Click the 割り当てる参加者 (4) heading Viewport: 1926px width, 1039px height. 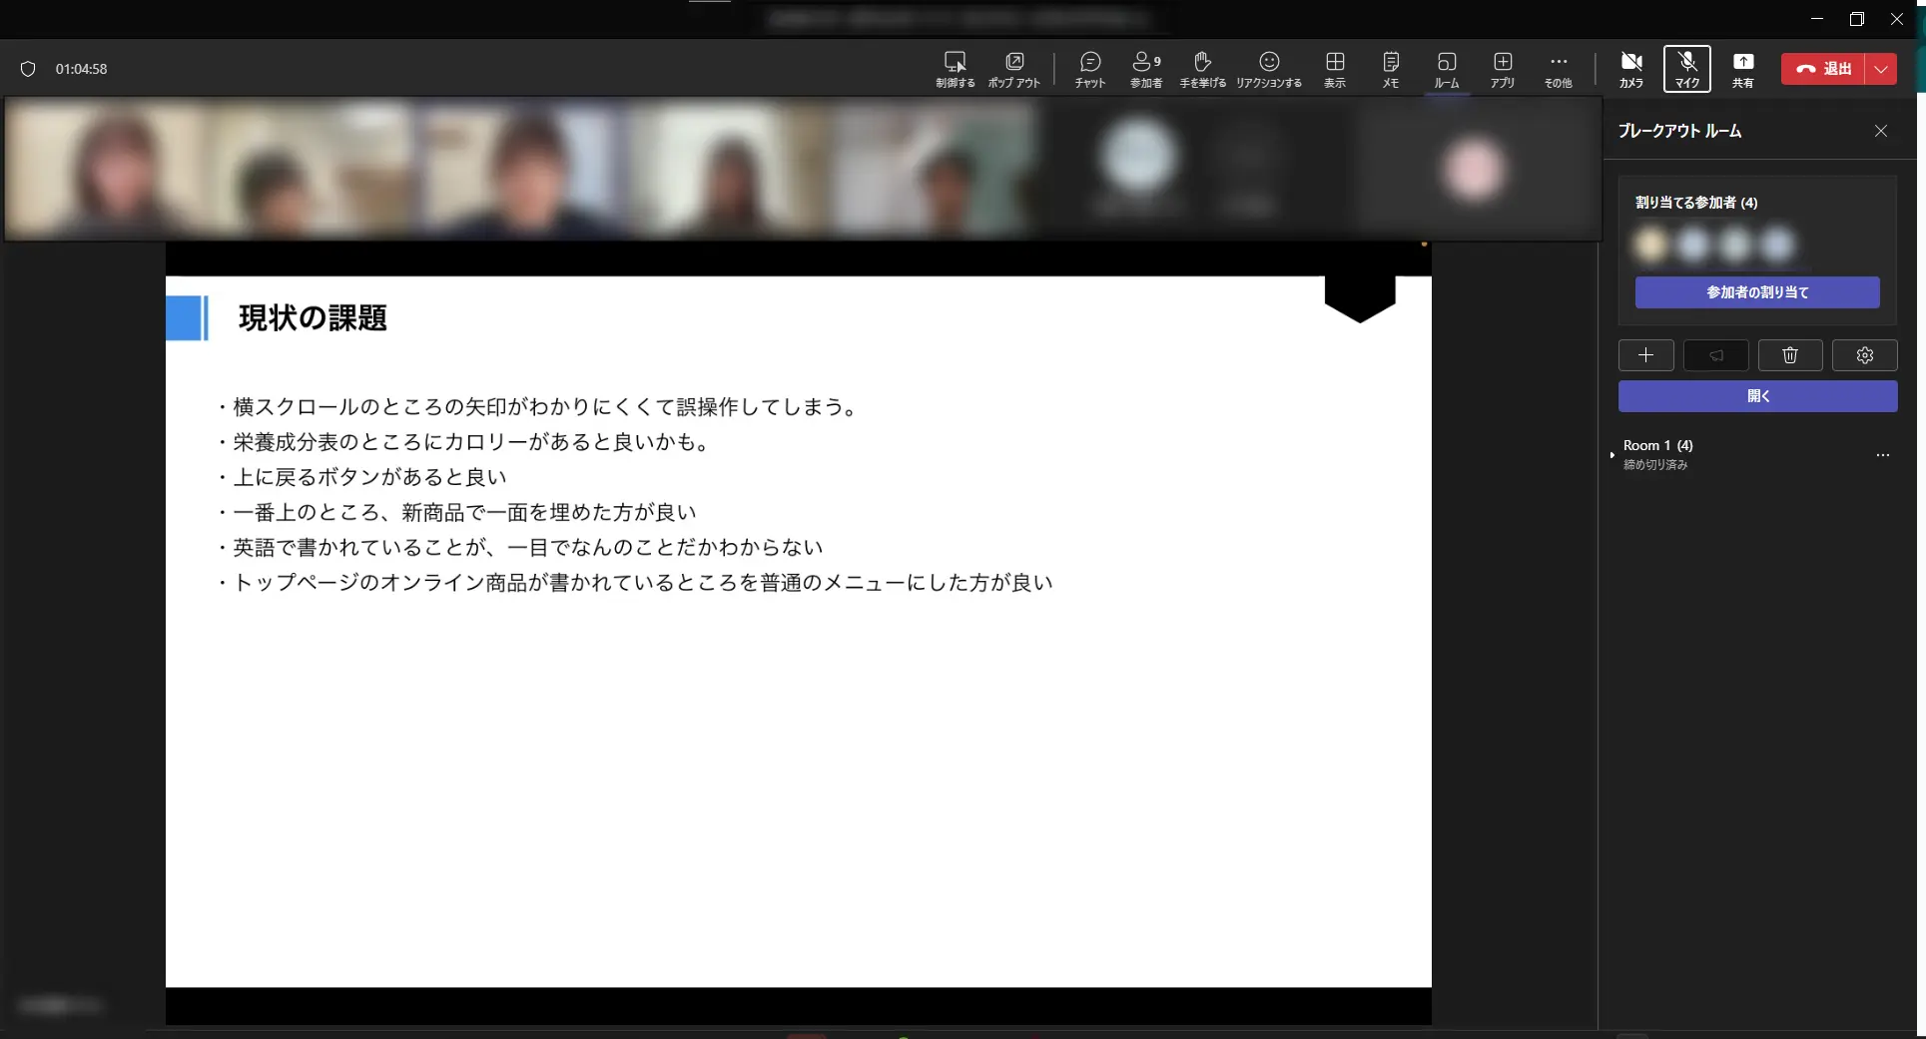click(1696, 203)
